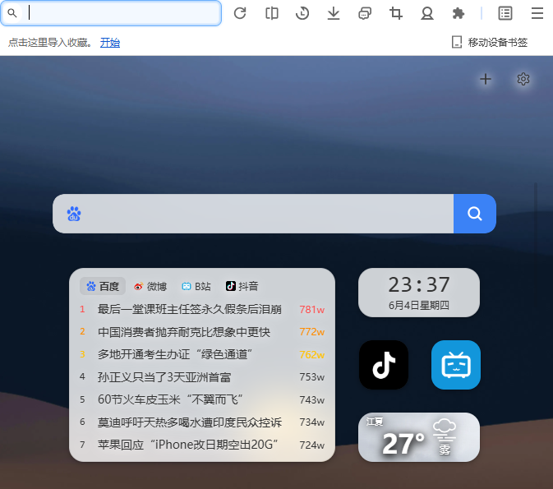This screenshot has height=489, width=553.
Task: Open 最后一堂课班主任签永久假条后泪崩 headline
Action: coord(190,309)
